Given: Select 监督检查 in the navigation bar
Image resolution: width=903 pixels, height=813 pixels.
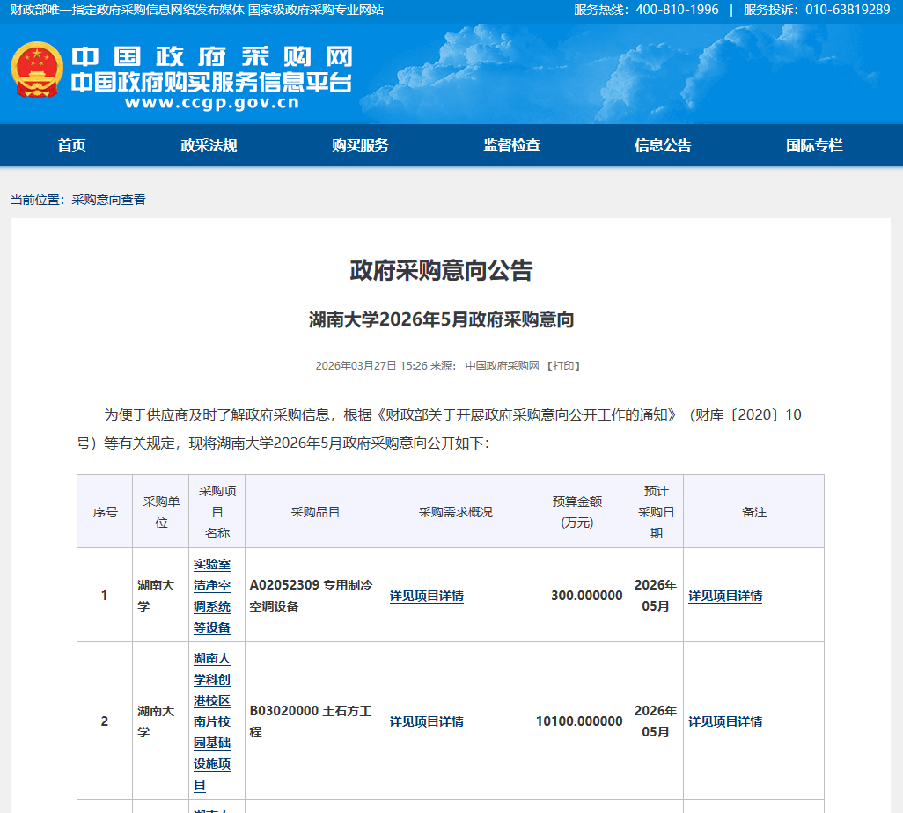Looking at the screenshot, I should point(512,145).
